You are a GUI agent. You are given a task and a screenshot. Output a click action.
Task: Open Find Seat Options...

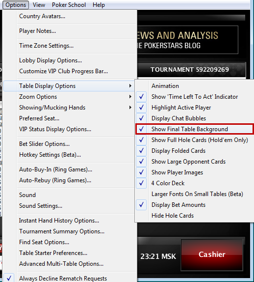point(70,242)
